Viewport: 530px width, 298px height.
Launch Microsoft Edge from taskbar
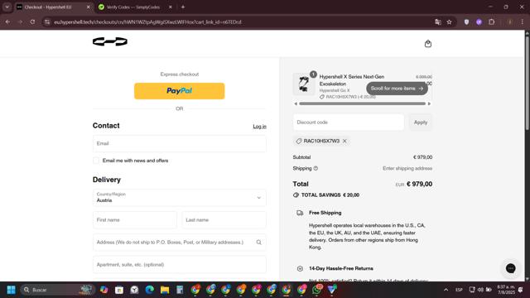[149, 290]
